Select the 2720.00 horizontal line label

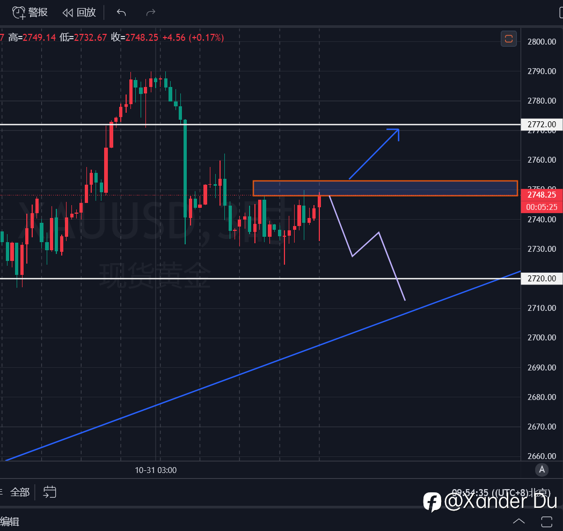click(542, 279)
